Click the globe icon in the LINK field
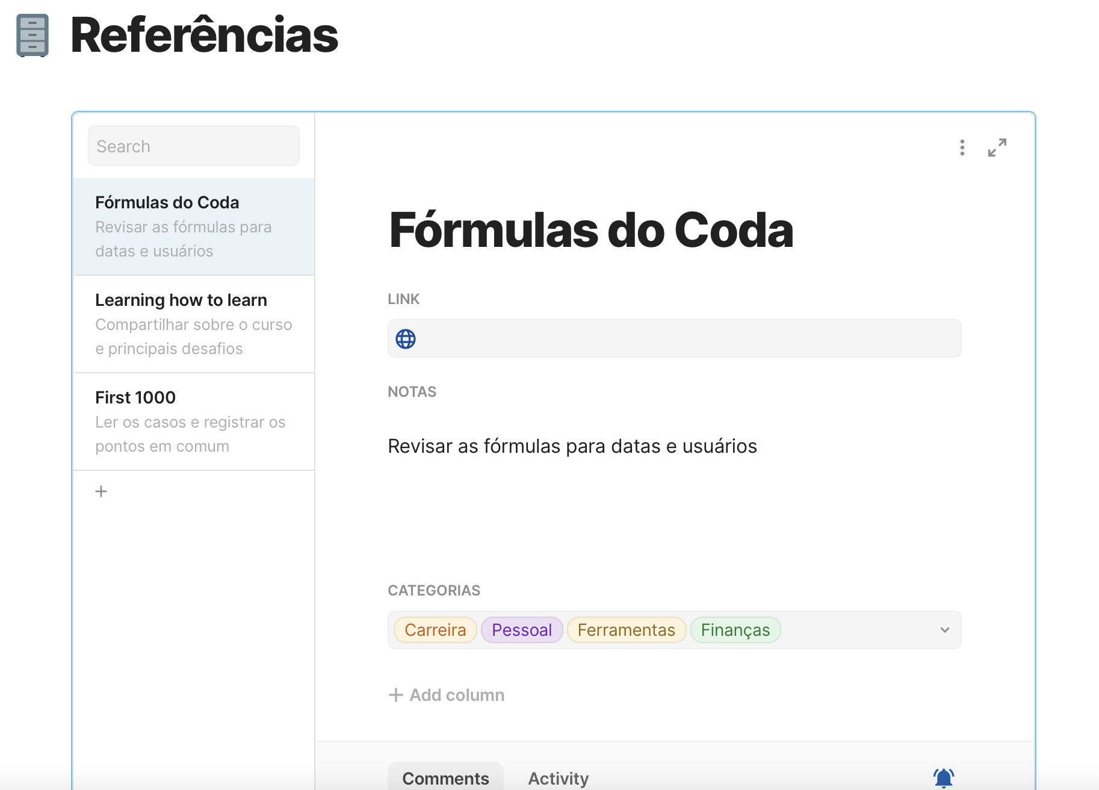 pyautogui.click(x=405, y=338)
